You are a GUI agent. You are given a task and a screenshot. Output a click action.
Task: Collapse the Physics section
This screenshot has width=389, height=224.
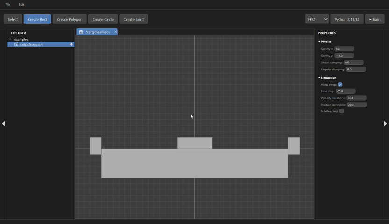coord(319,42)
